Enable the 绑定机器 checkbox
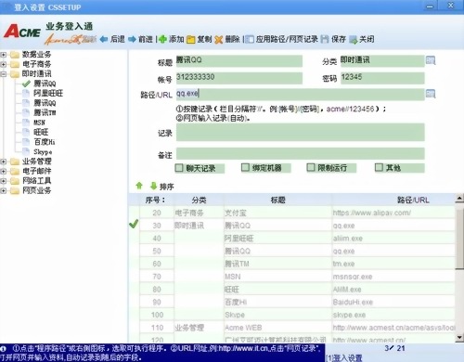The width and height of the screenshot is (464, 362). click(x=245, y=168)
